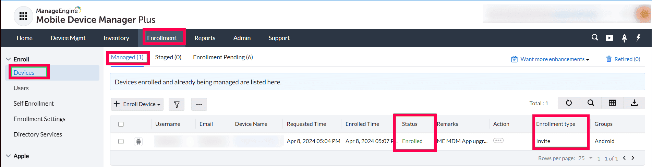Sort by the Enrolled Time column header

(362, 124)
